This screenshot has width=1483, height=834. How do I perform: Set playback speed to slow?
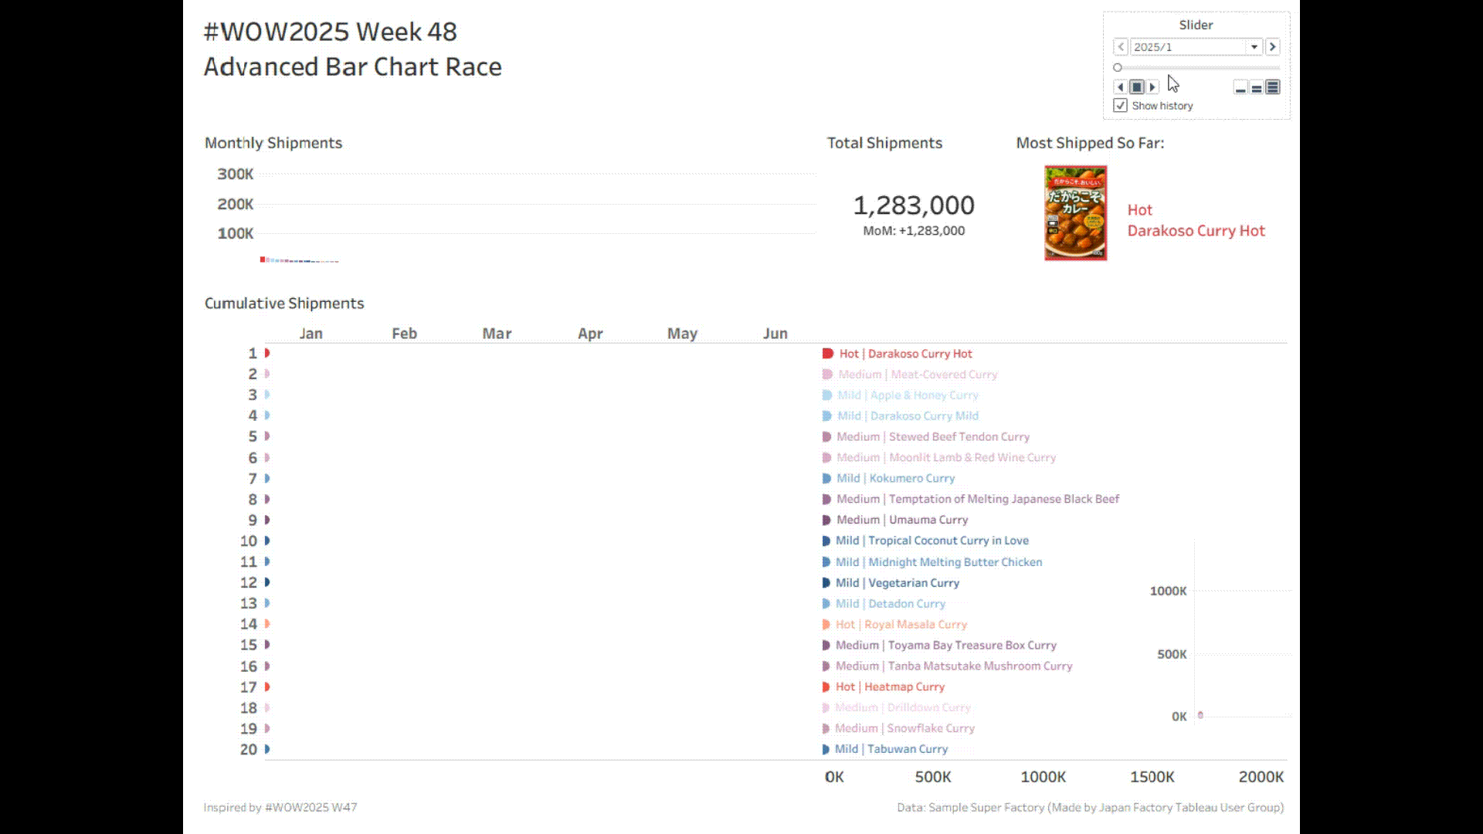(x=1240, y=88)
